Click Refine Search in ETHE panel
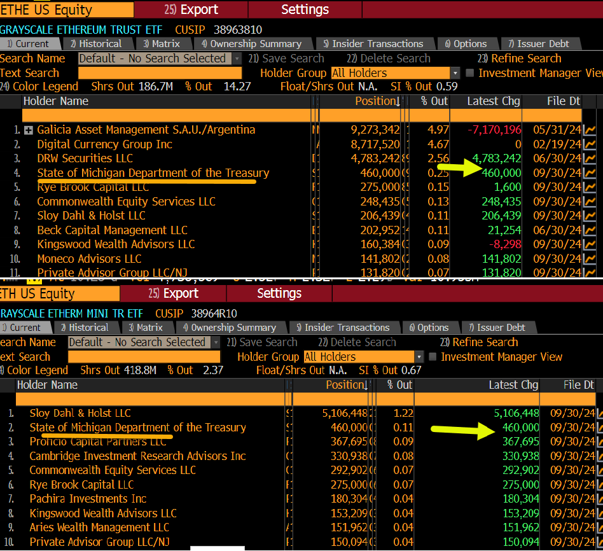 pos(520,59)
